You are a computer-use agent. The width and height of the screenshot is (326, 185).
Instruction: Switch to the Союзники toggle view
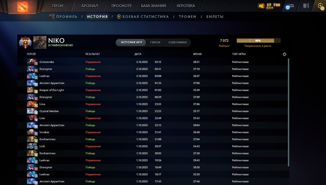(x=177, y=42)
